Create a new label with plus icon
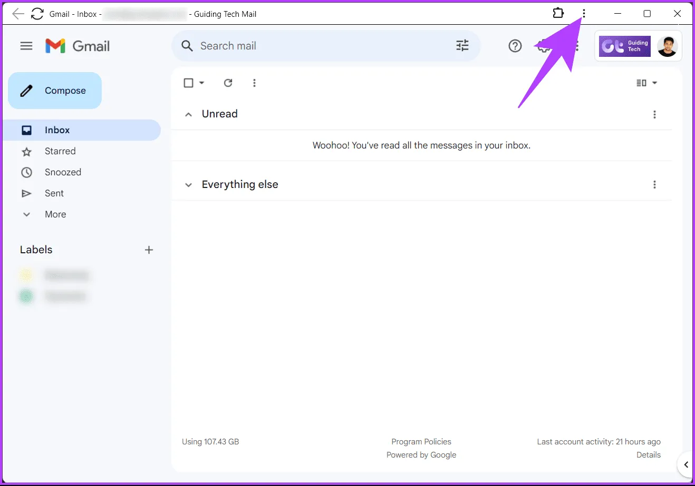Screen dimensions: 695x486 click(x=149, y=250)
